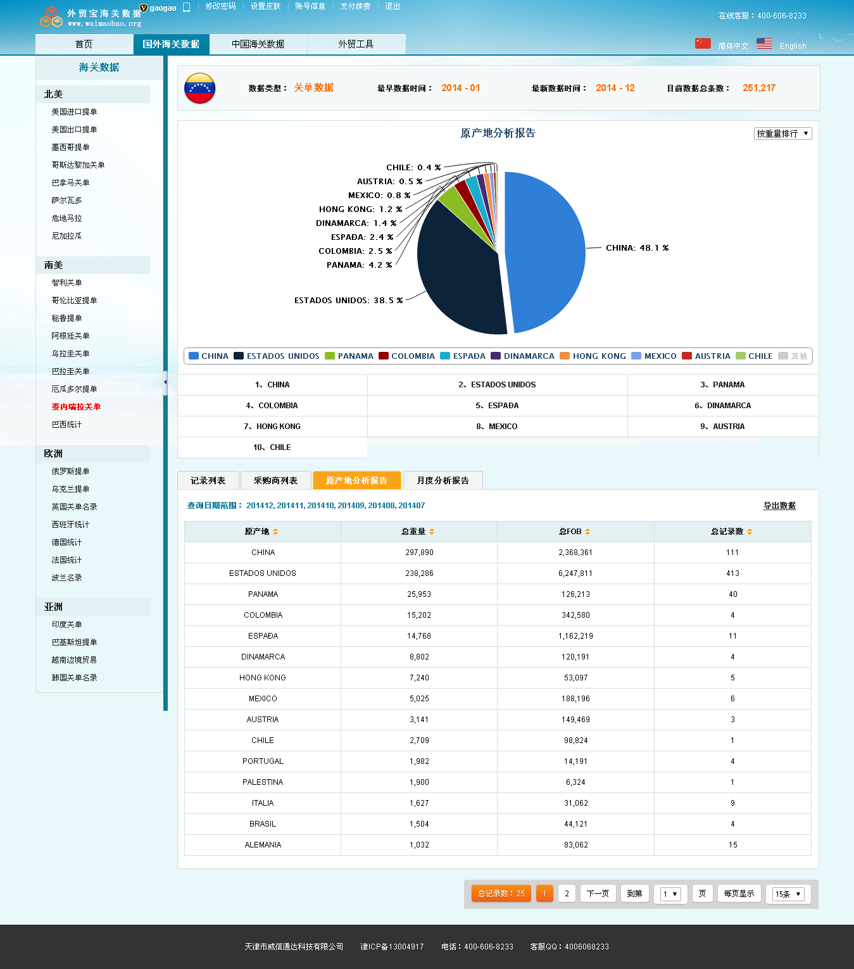
Task: Sort by 原产地 column arrows
Action: (275, 532)
